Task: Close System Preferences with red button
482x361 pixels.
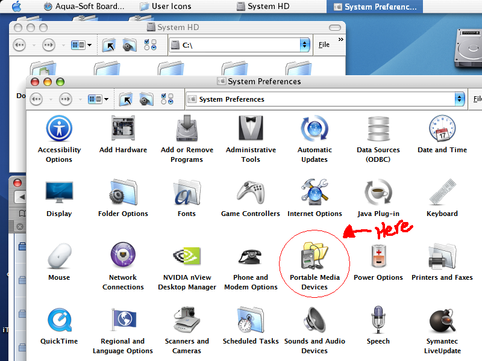Action: click(x=35, y=82)
